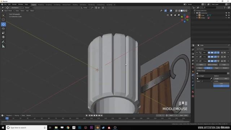Open the Render menu
The height and width of the screenshot is (130, 231).
14,4
